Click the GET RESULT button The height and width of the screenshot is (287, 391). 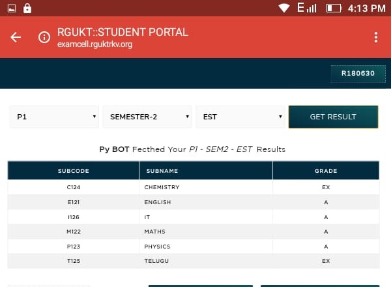(333, 117)
